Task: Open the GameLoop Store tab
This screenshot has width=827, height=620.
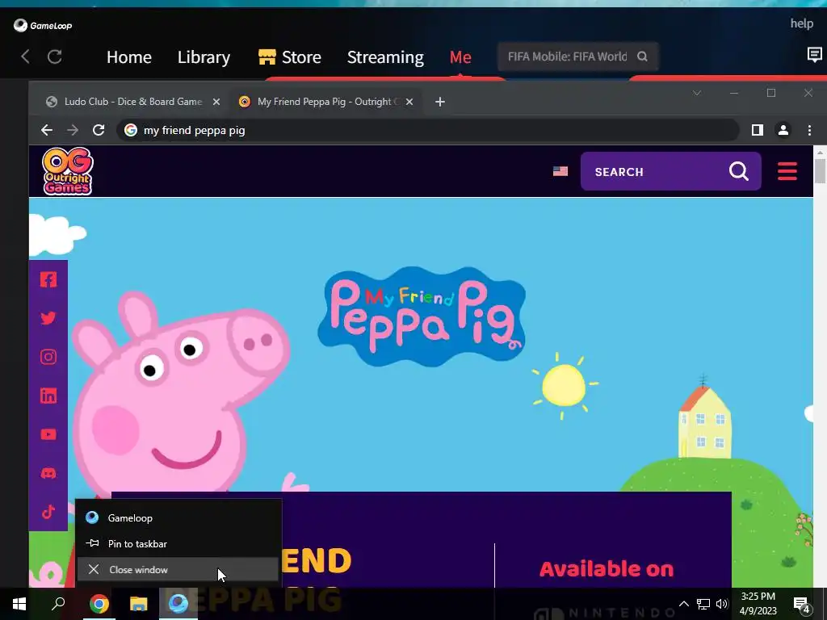Action: pyautogui.click(x=290, y=57)
